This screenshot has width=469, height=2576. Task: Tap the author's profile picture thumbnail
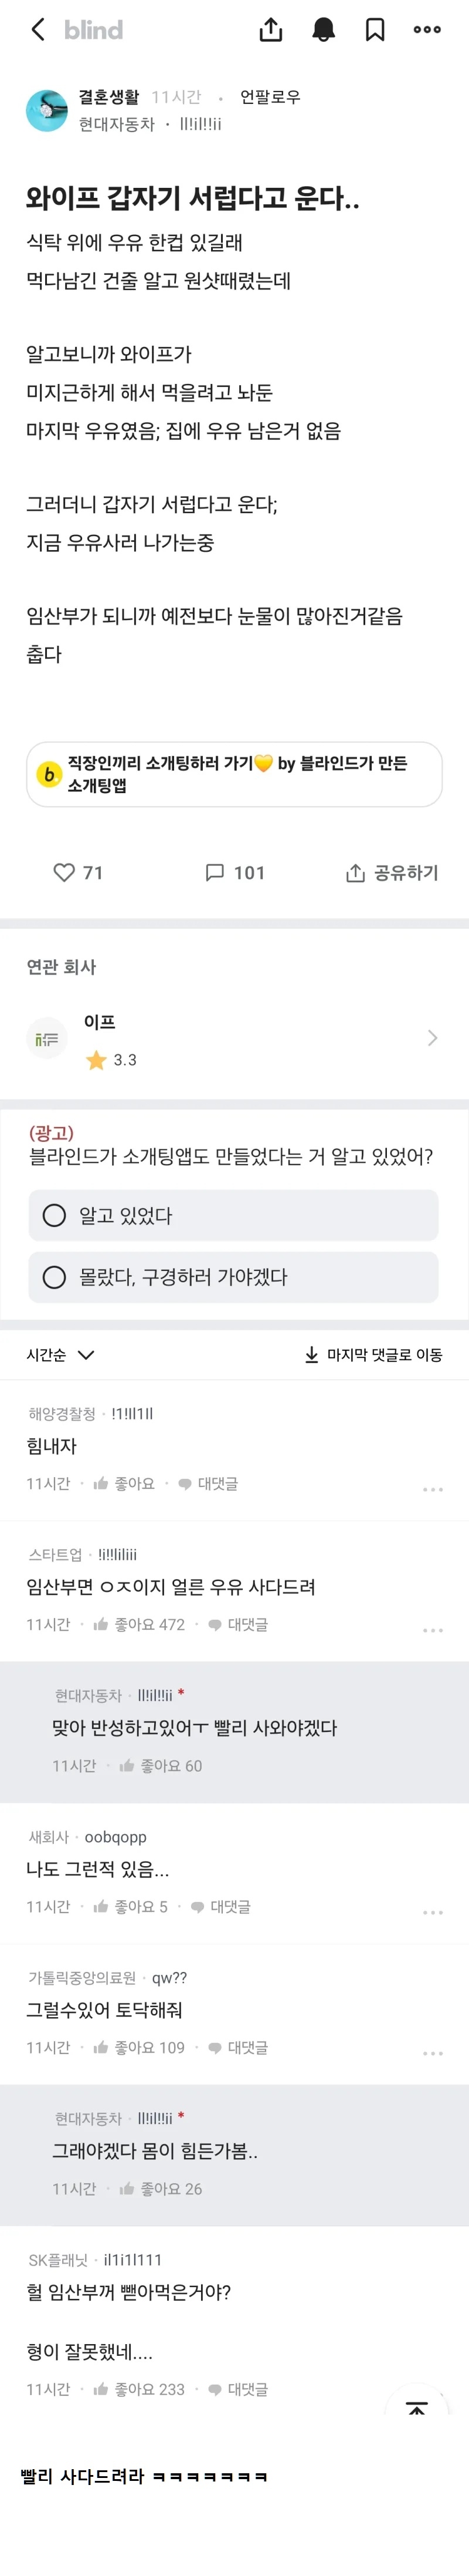click(48, 108)
